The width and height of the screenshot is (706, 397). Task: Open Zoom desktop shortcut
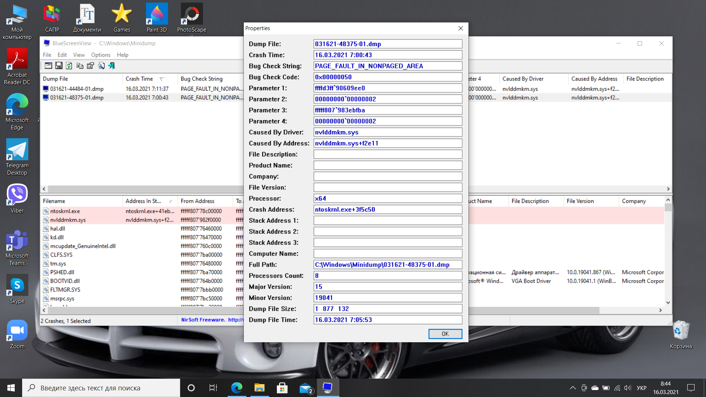(x=17, y=335)
